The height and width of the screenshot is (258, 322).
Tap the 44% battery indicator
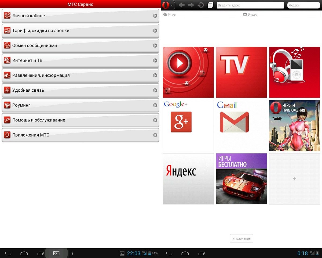tap(153, 253)
